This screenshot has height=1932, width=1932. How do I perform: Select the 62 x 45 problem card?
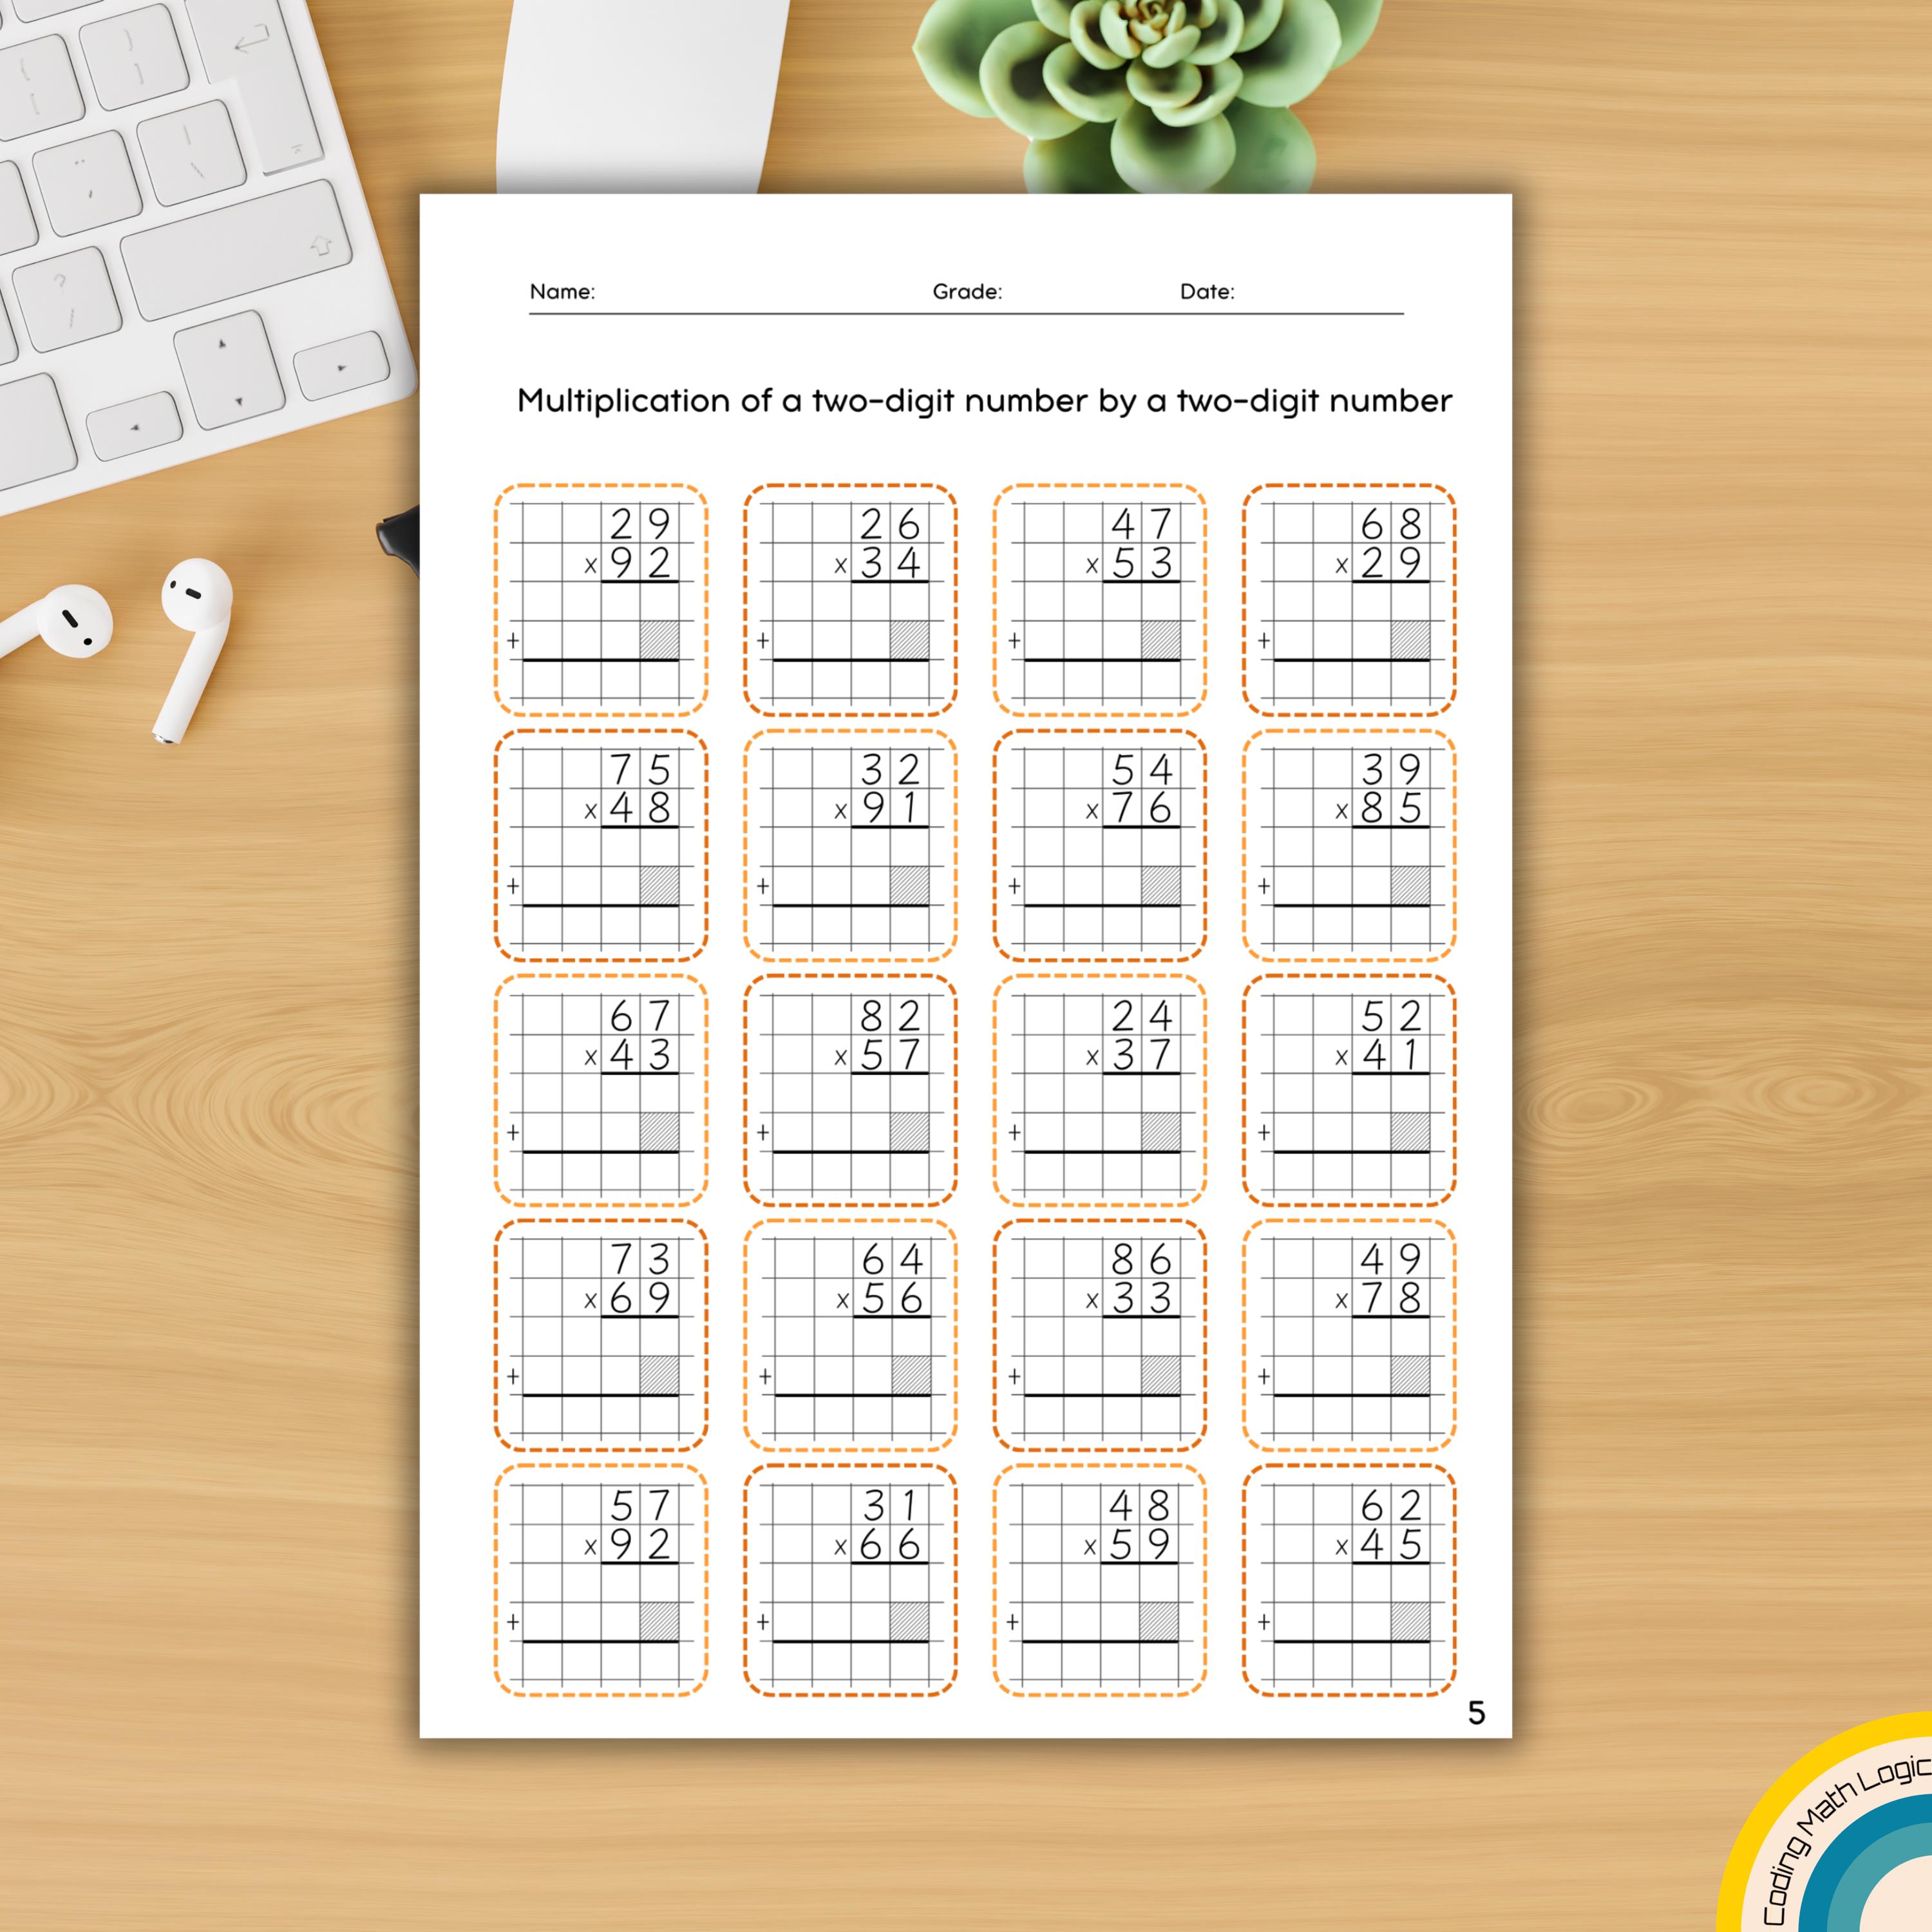pyautogui.click(x=1349, y=1581)
